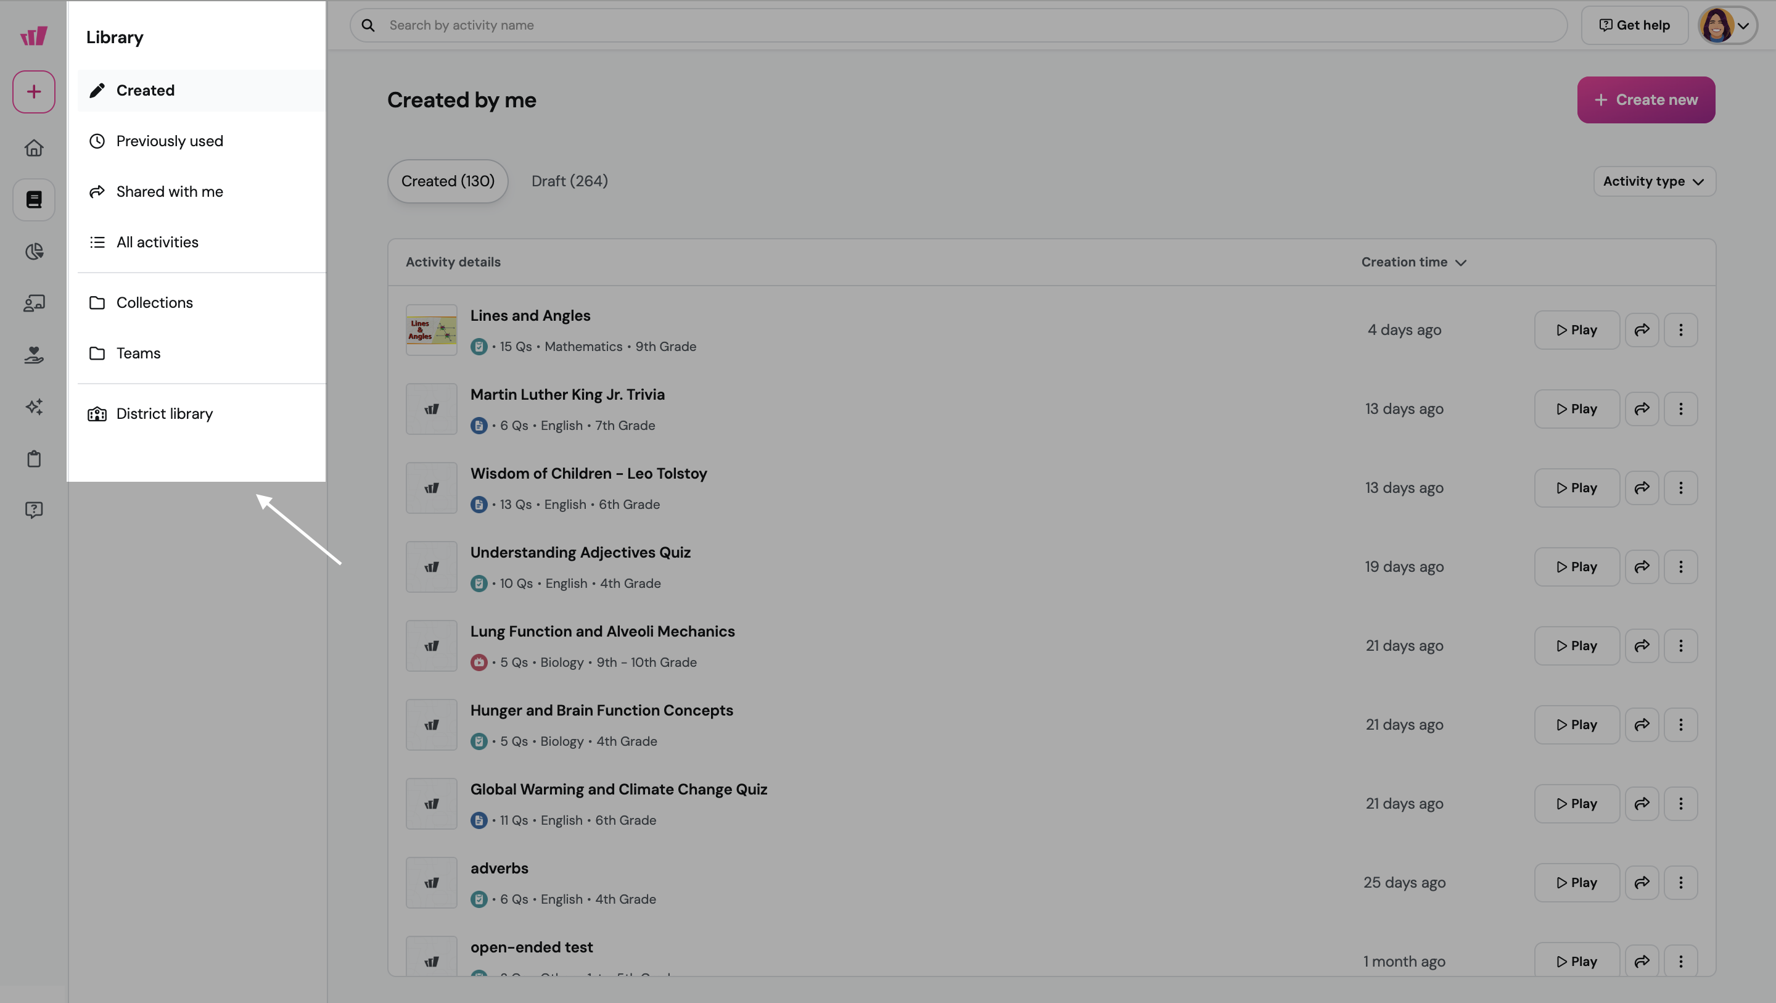1776x1003 pixels.
Task: Open the Reports pie chart icon
Action: click(33, 251)
